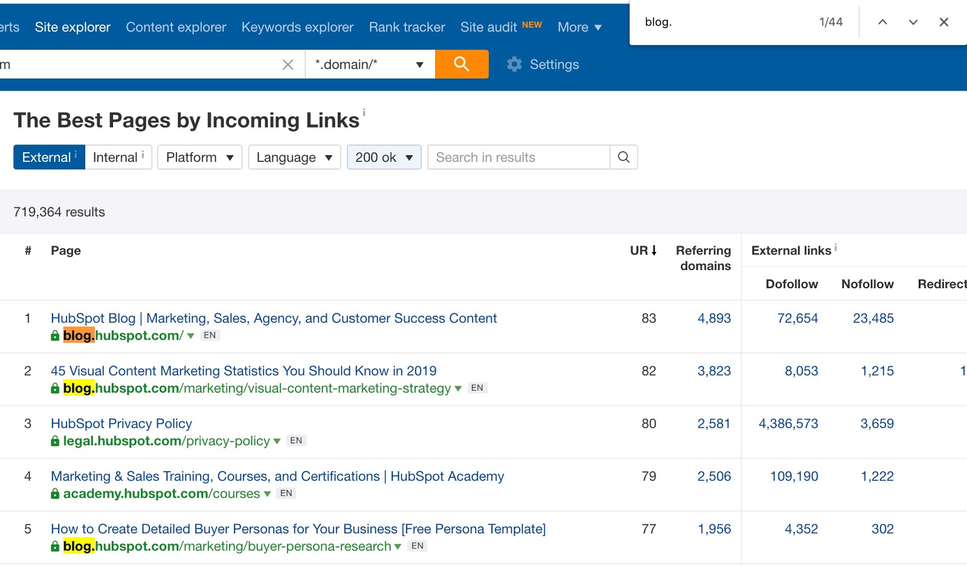Expand the blog.hubspot.com/ URL dropdown arrow
The height and width of the screenshot is (566, 967).
tap(190, 336)
